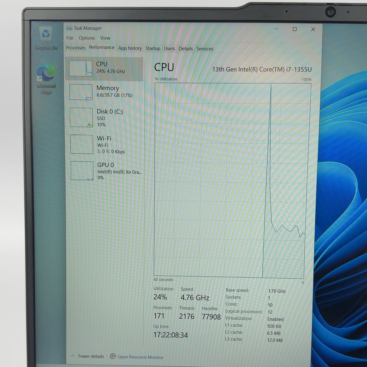Click the '60 seconds' graph label

[163, 280]
